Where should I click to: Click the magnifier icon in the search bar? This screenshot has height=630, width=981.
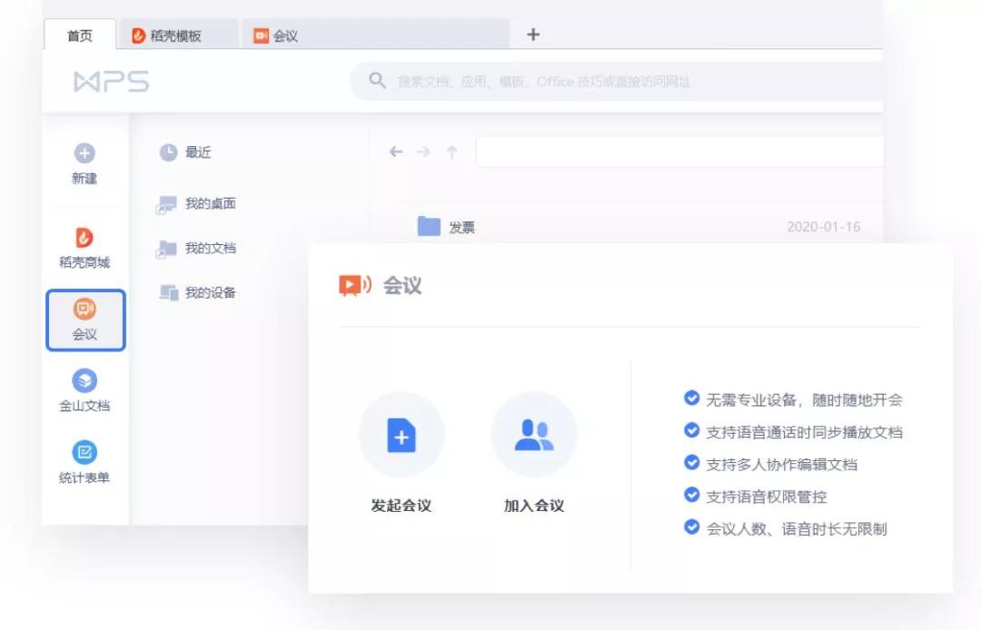[x=376, y=81]
